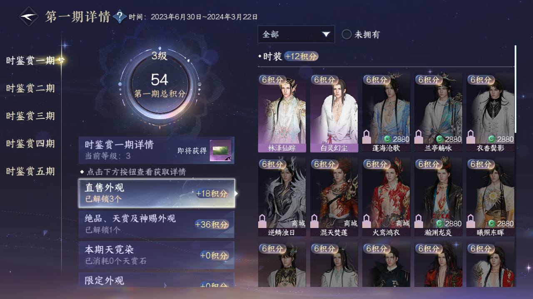The height and width of the screenshot is (299, 533).
Task: Expand the 直售外观 category arrow
Action: 237,194
